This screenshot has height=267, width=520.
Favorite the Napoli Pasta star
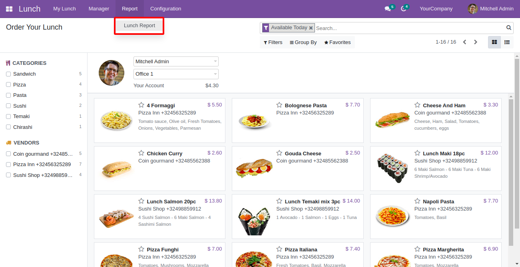tap(417, 201)
